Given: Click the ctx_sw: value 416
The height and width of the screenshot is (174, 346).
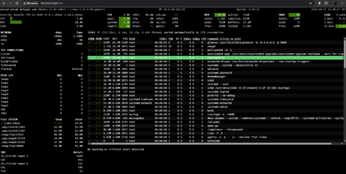Looking at the screenshot, I should (x=176, y=15).
